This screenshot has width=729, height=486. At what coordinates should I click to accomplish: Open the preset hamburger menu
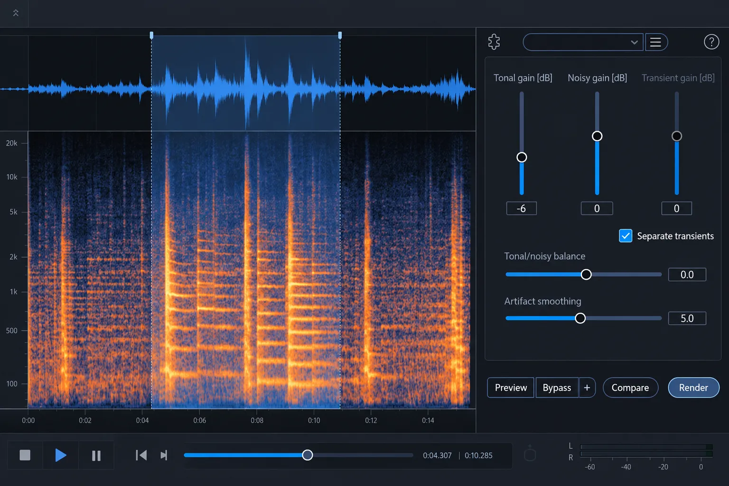pos(656,42)
